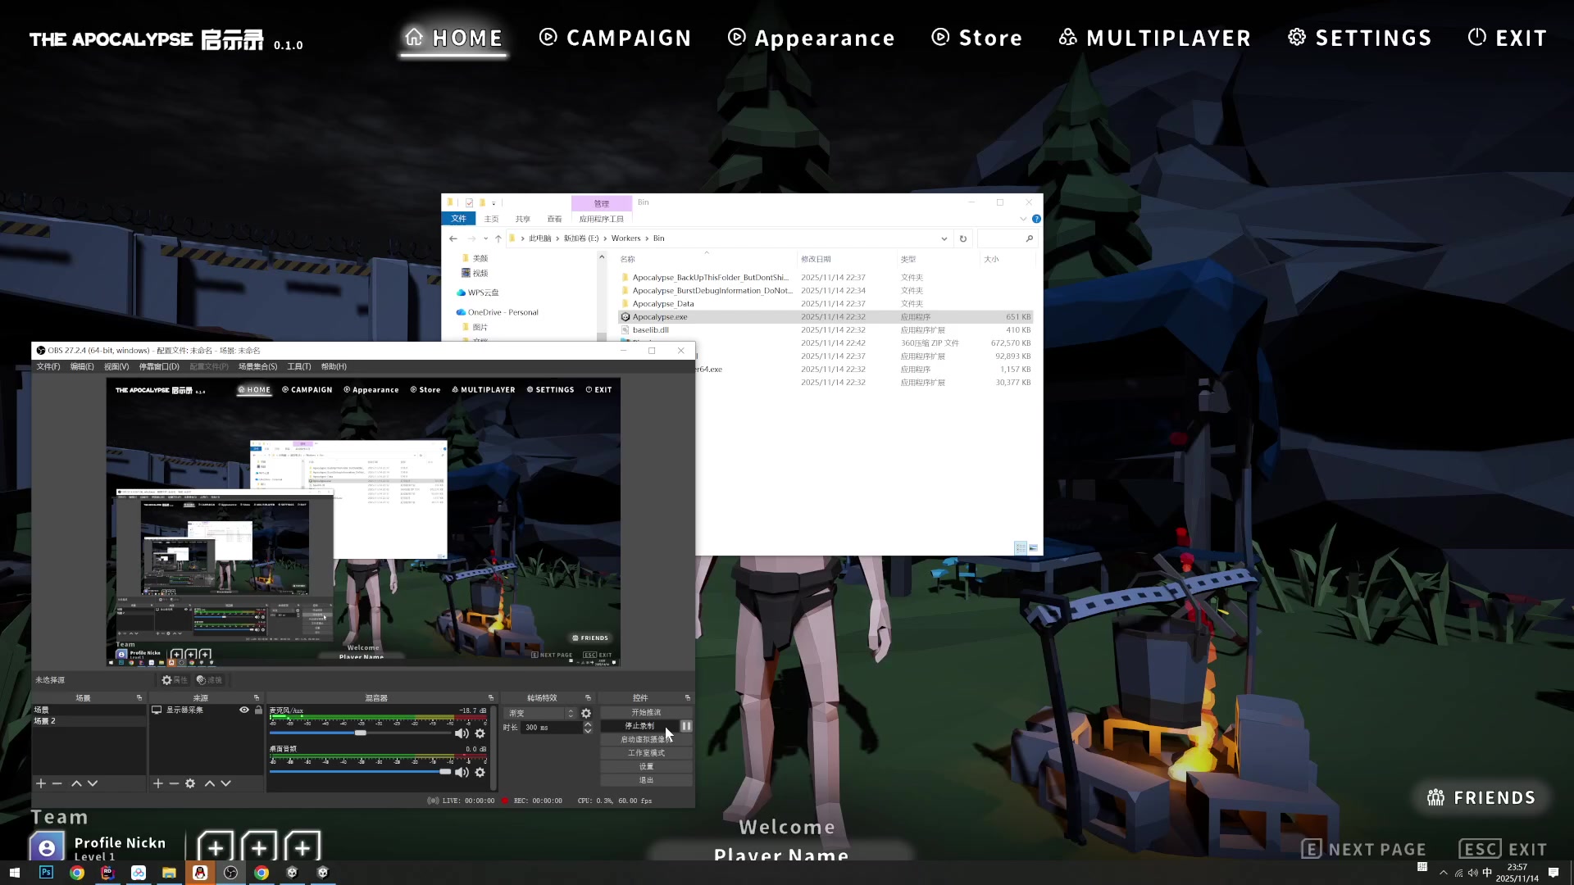The width and height of the screenshot is (1574, 885).
Task: Open source properties gear in sources toolbar
Action: [190, 783]
